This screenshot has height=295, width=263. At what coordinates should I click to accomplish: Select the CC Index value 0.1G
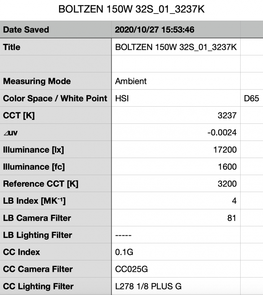click(123, 252)
